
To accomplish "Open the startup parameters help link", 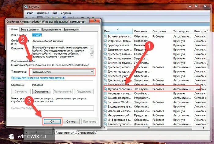I will (x=38, y=78).
